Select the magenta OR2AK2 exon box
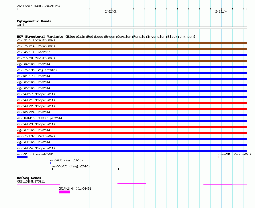 64,192
